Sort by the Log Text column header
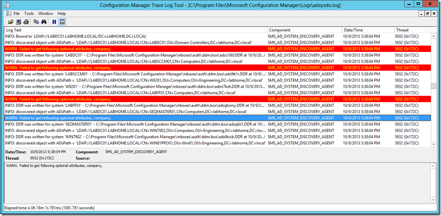This screenshot has width=441, height=216. (135, 30)
